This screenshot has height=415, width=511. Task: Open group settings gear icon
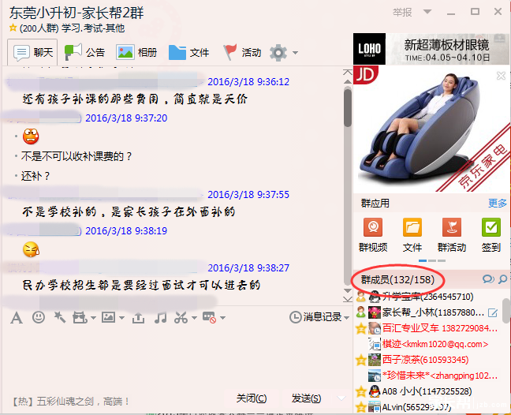278,53
